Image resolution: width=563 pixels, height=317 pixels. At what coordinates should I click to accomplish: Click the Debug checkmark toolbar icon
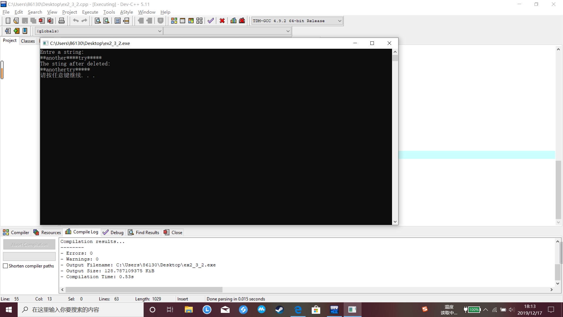[211, 21]
